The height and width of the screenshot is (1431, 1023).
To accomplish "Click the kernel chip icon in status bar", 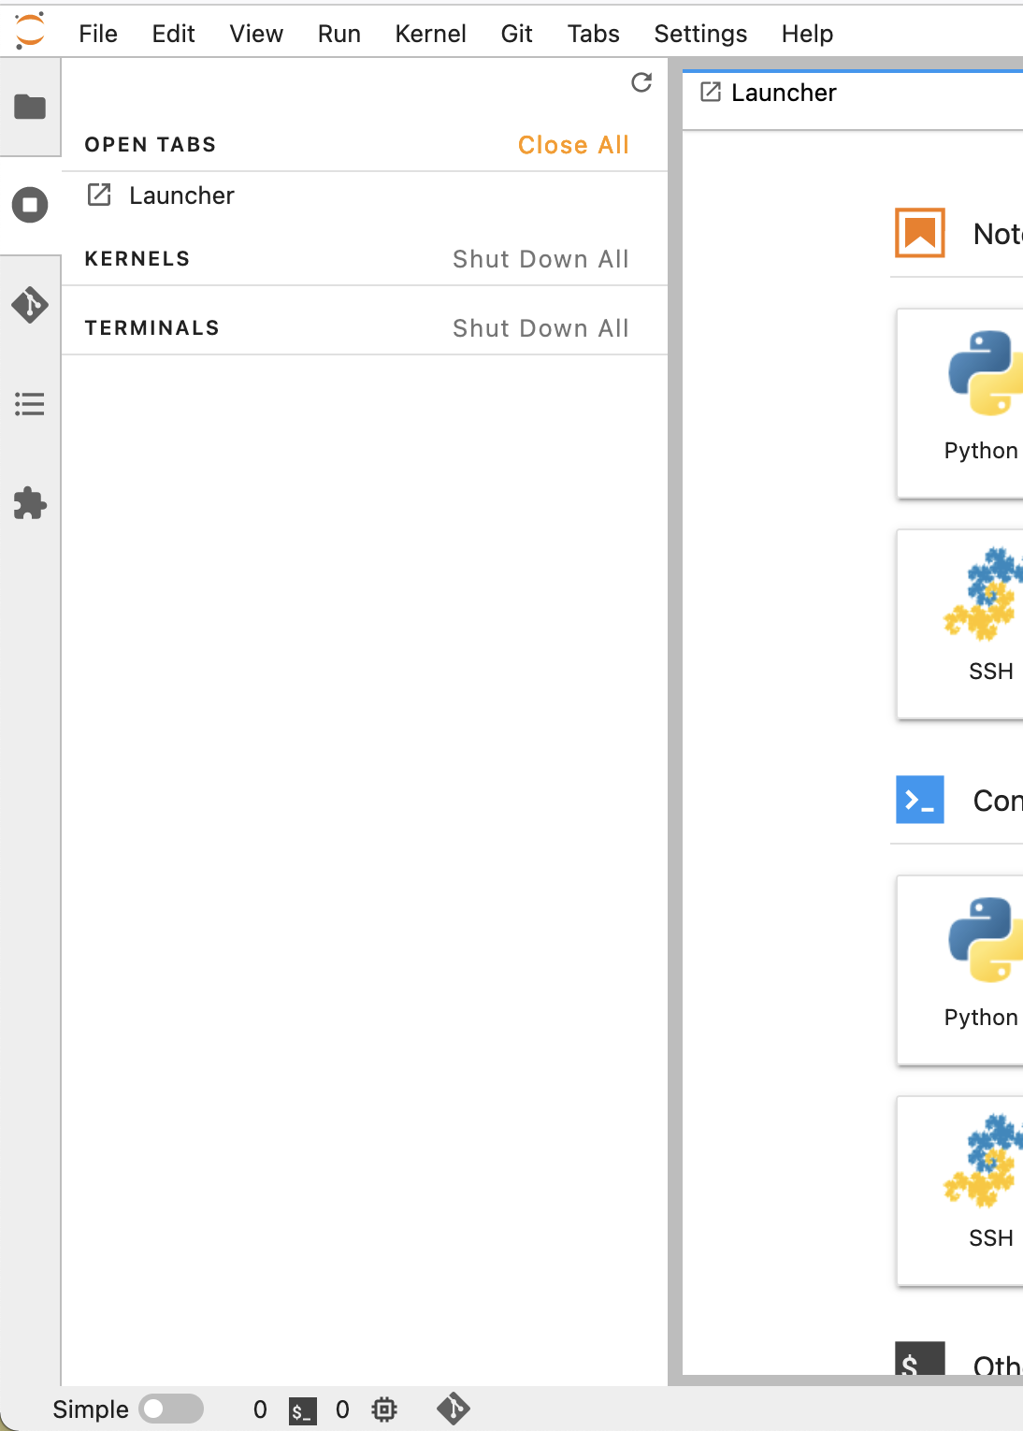I will 384,1409.
